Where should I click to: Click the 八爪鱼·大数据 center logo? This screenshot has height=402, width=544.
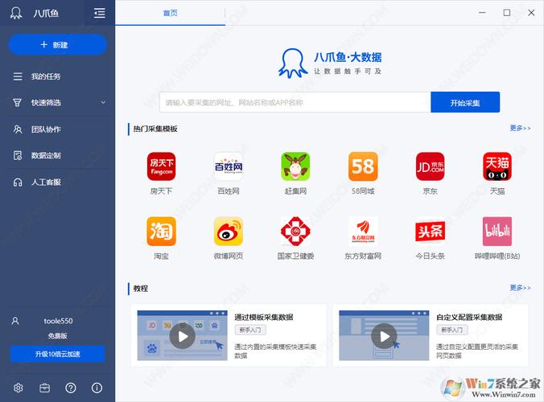[x=330, y=63]
